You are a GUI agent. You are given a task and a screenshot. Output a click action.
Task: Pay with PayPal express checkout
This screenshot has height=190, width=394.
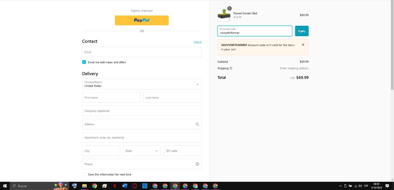pos(142,20)
